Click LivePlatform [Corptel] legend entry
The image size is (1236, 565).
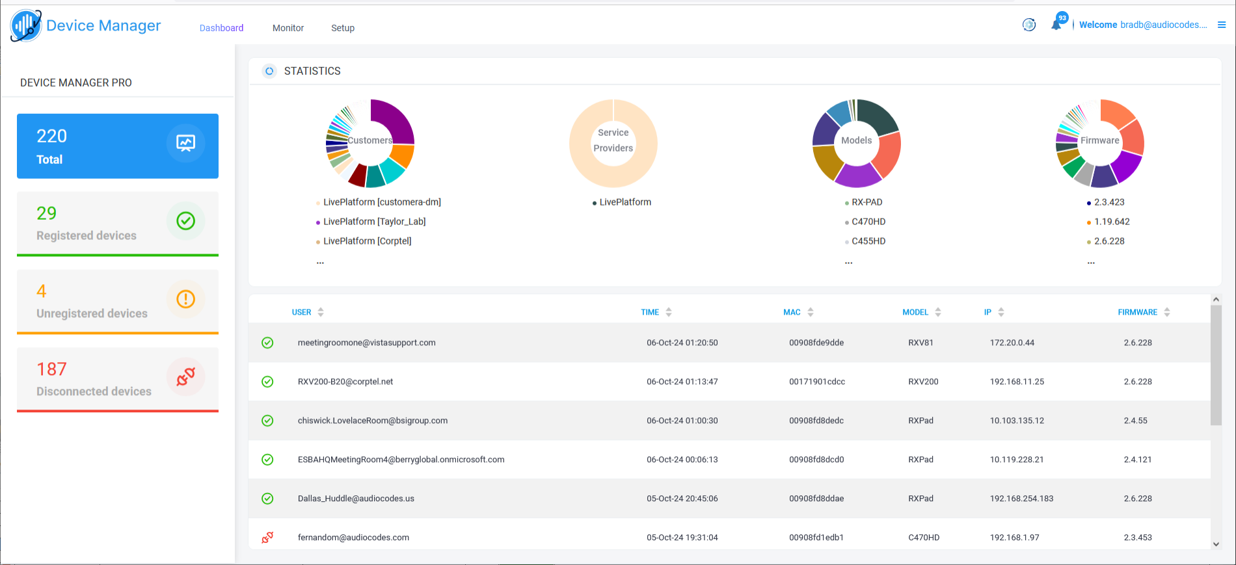coord(368,241)
